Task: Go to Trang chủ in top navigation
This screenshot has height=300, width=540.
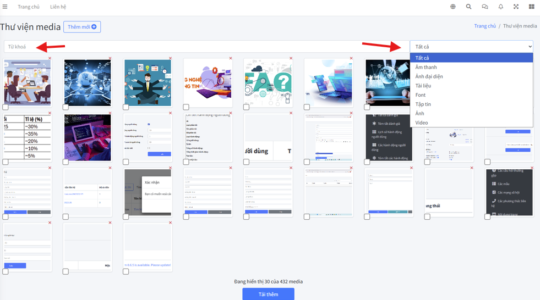Action: (x=29, y=7)
